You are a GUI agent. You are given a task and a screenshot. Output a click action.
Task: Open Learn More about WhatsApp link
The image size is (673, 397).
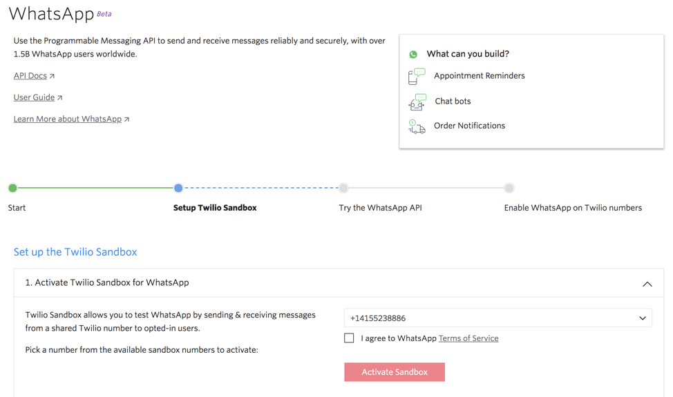(67, 119)
